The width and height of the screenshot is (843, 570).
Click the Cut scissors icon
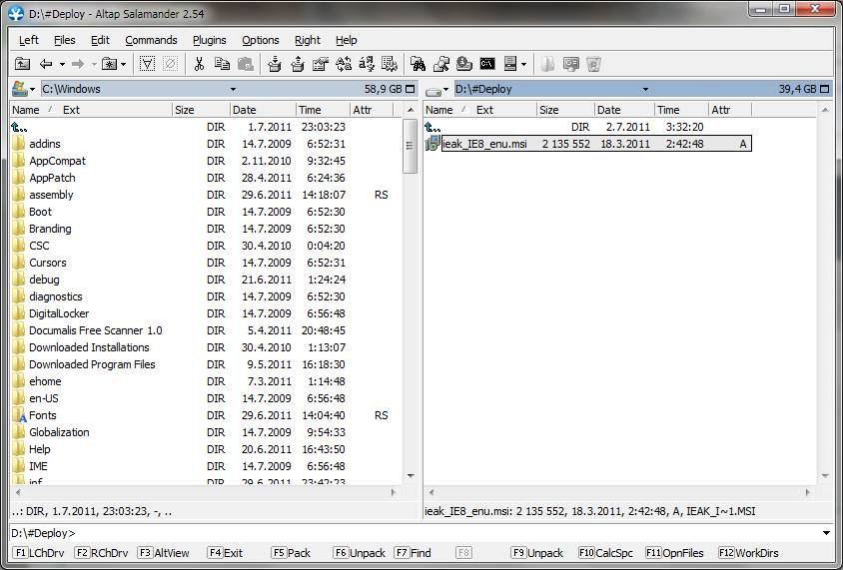pyautogui.click(x=199, y=64)
